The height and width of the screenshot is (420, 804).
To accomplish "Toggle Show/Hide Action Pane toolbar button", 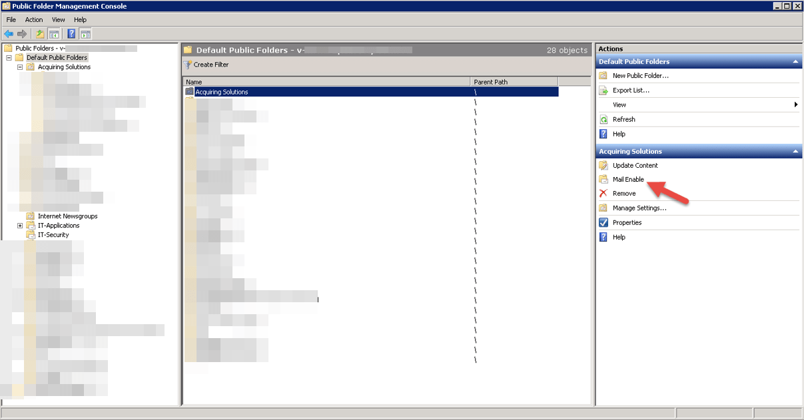I will pyautogui.click(x=85, y=34).
